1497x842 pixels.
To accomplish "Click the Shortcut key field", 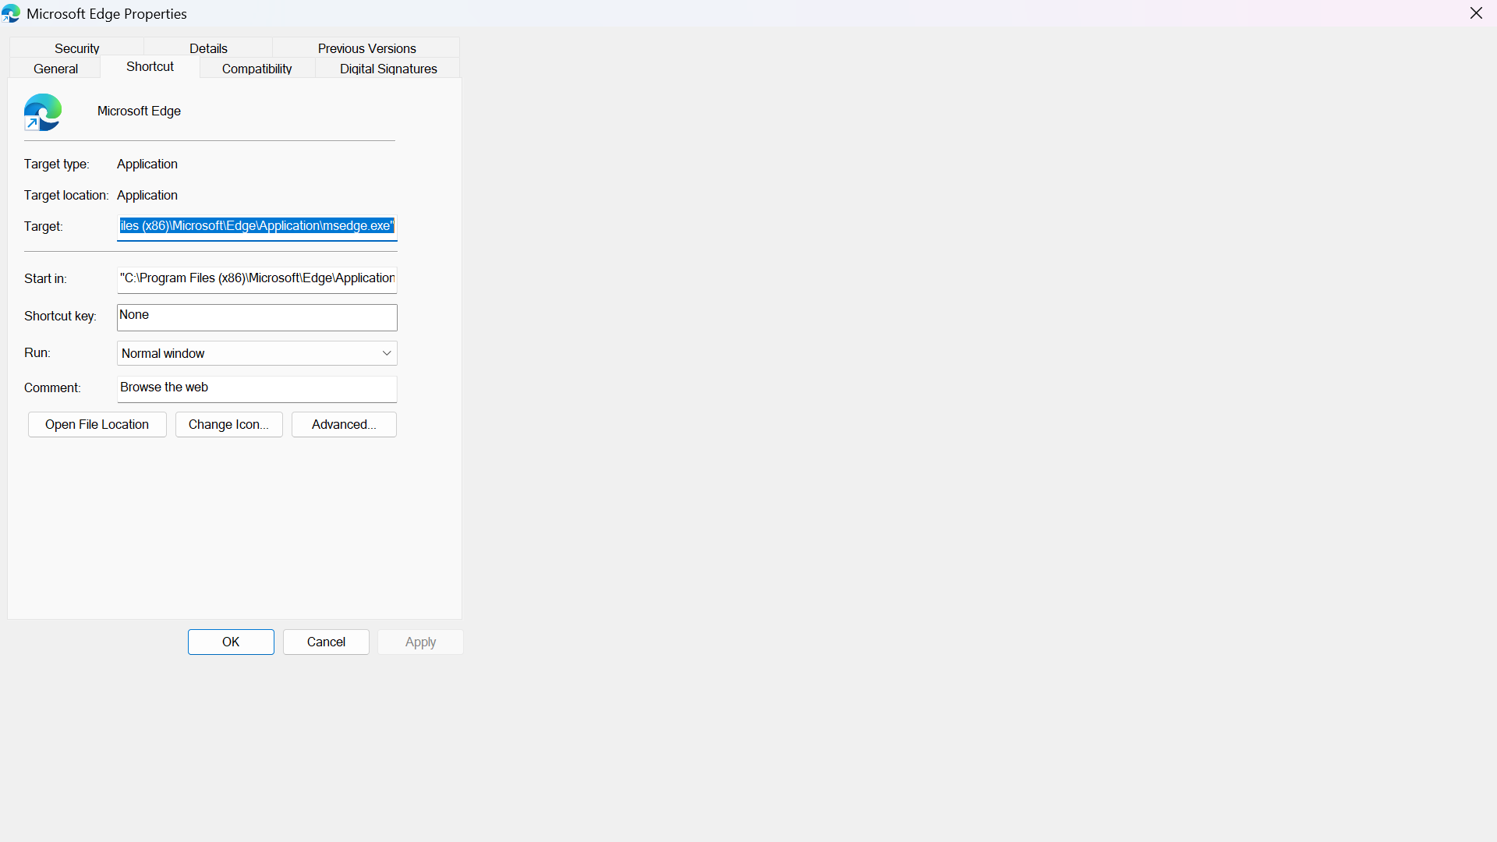I will (x=257, y=317).
